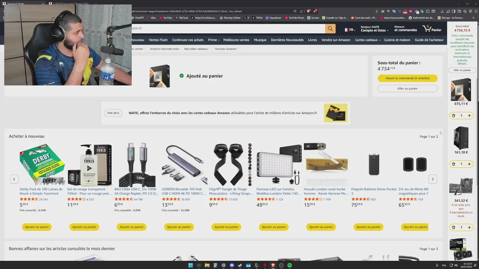Open Dernières Nouveautés nav item
Screen dimensions: 479x269
[287, 40]
